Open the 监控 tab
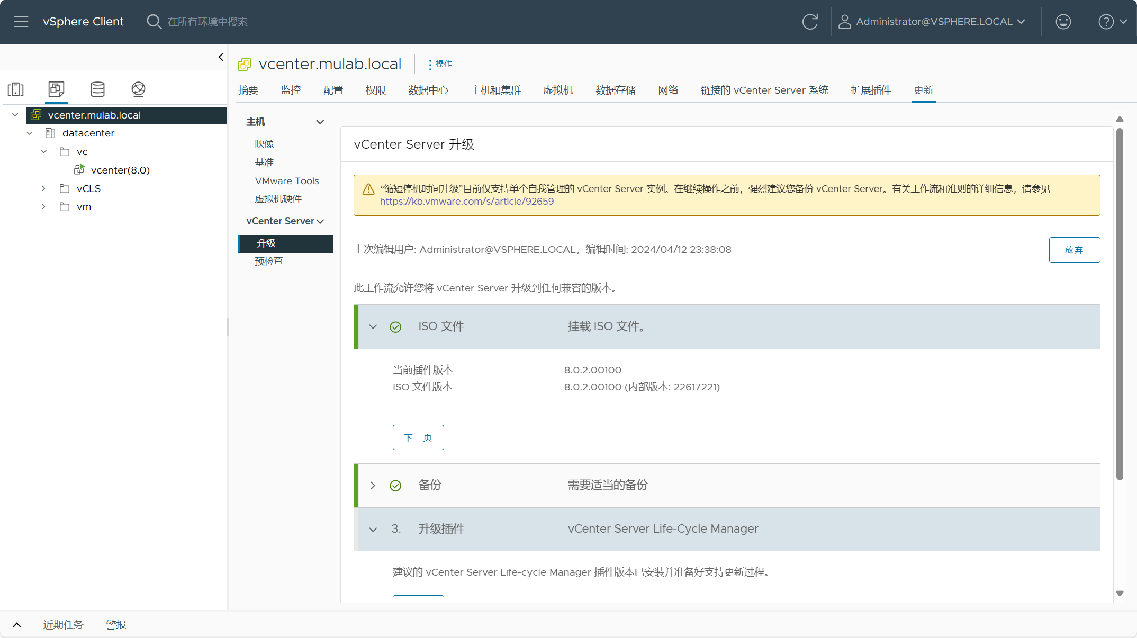 [x=291, y=90]
